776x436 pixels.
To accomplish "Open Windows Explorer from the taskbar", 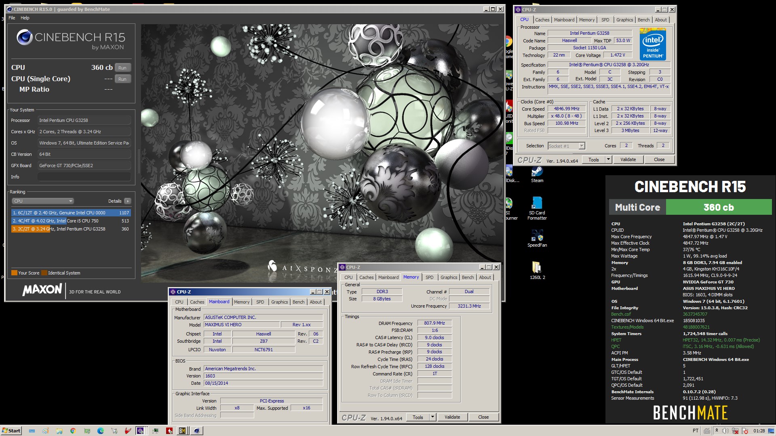I will (59, 431).
